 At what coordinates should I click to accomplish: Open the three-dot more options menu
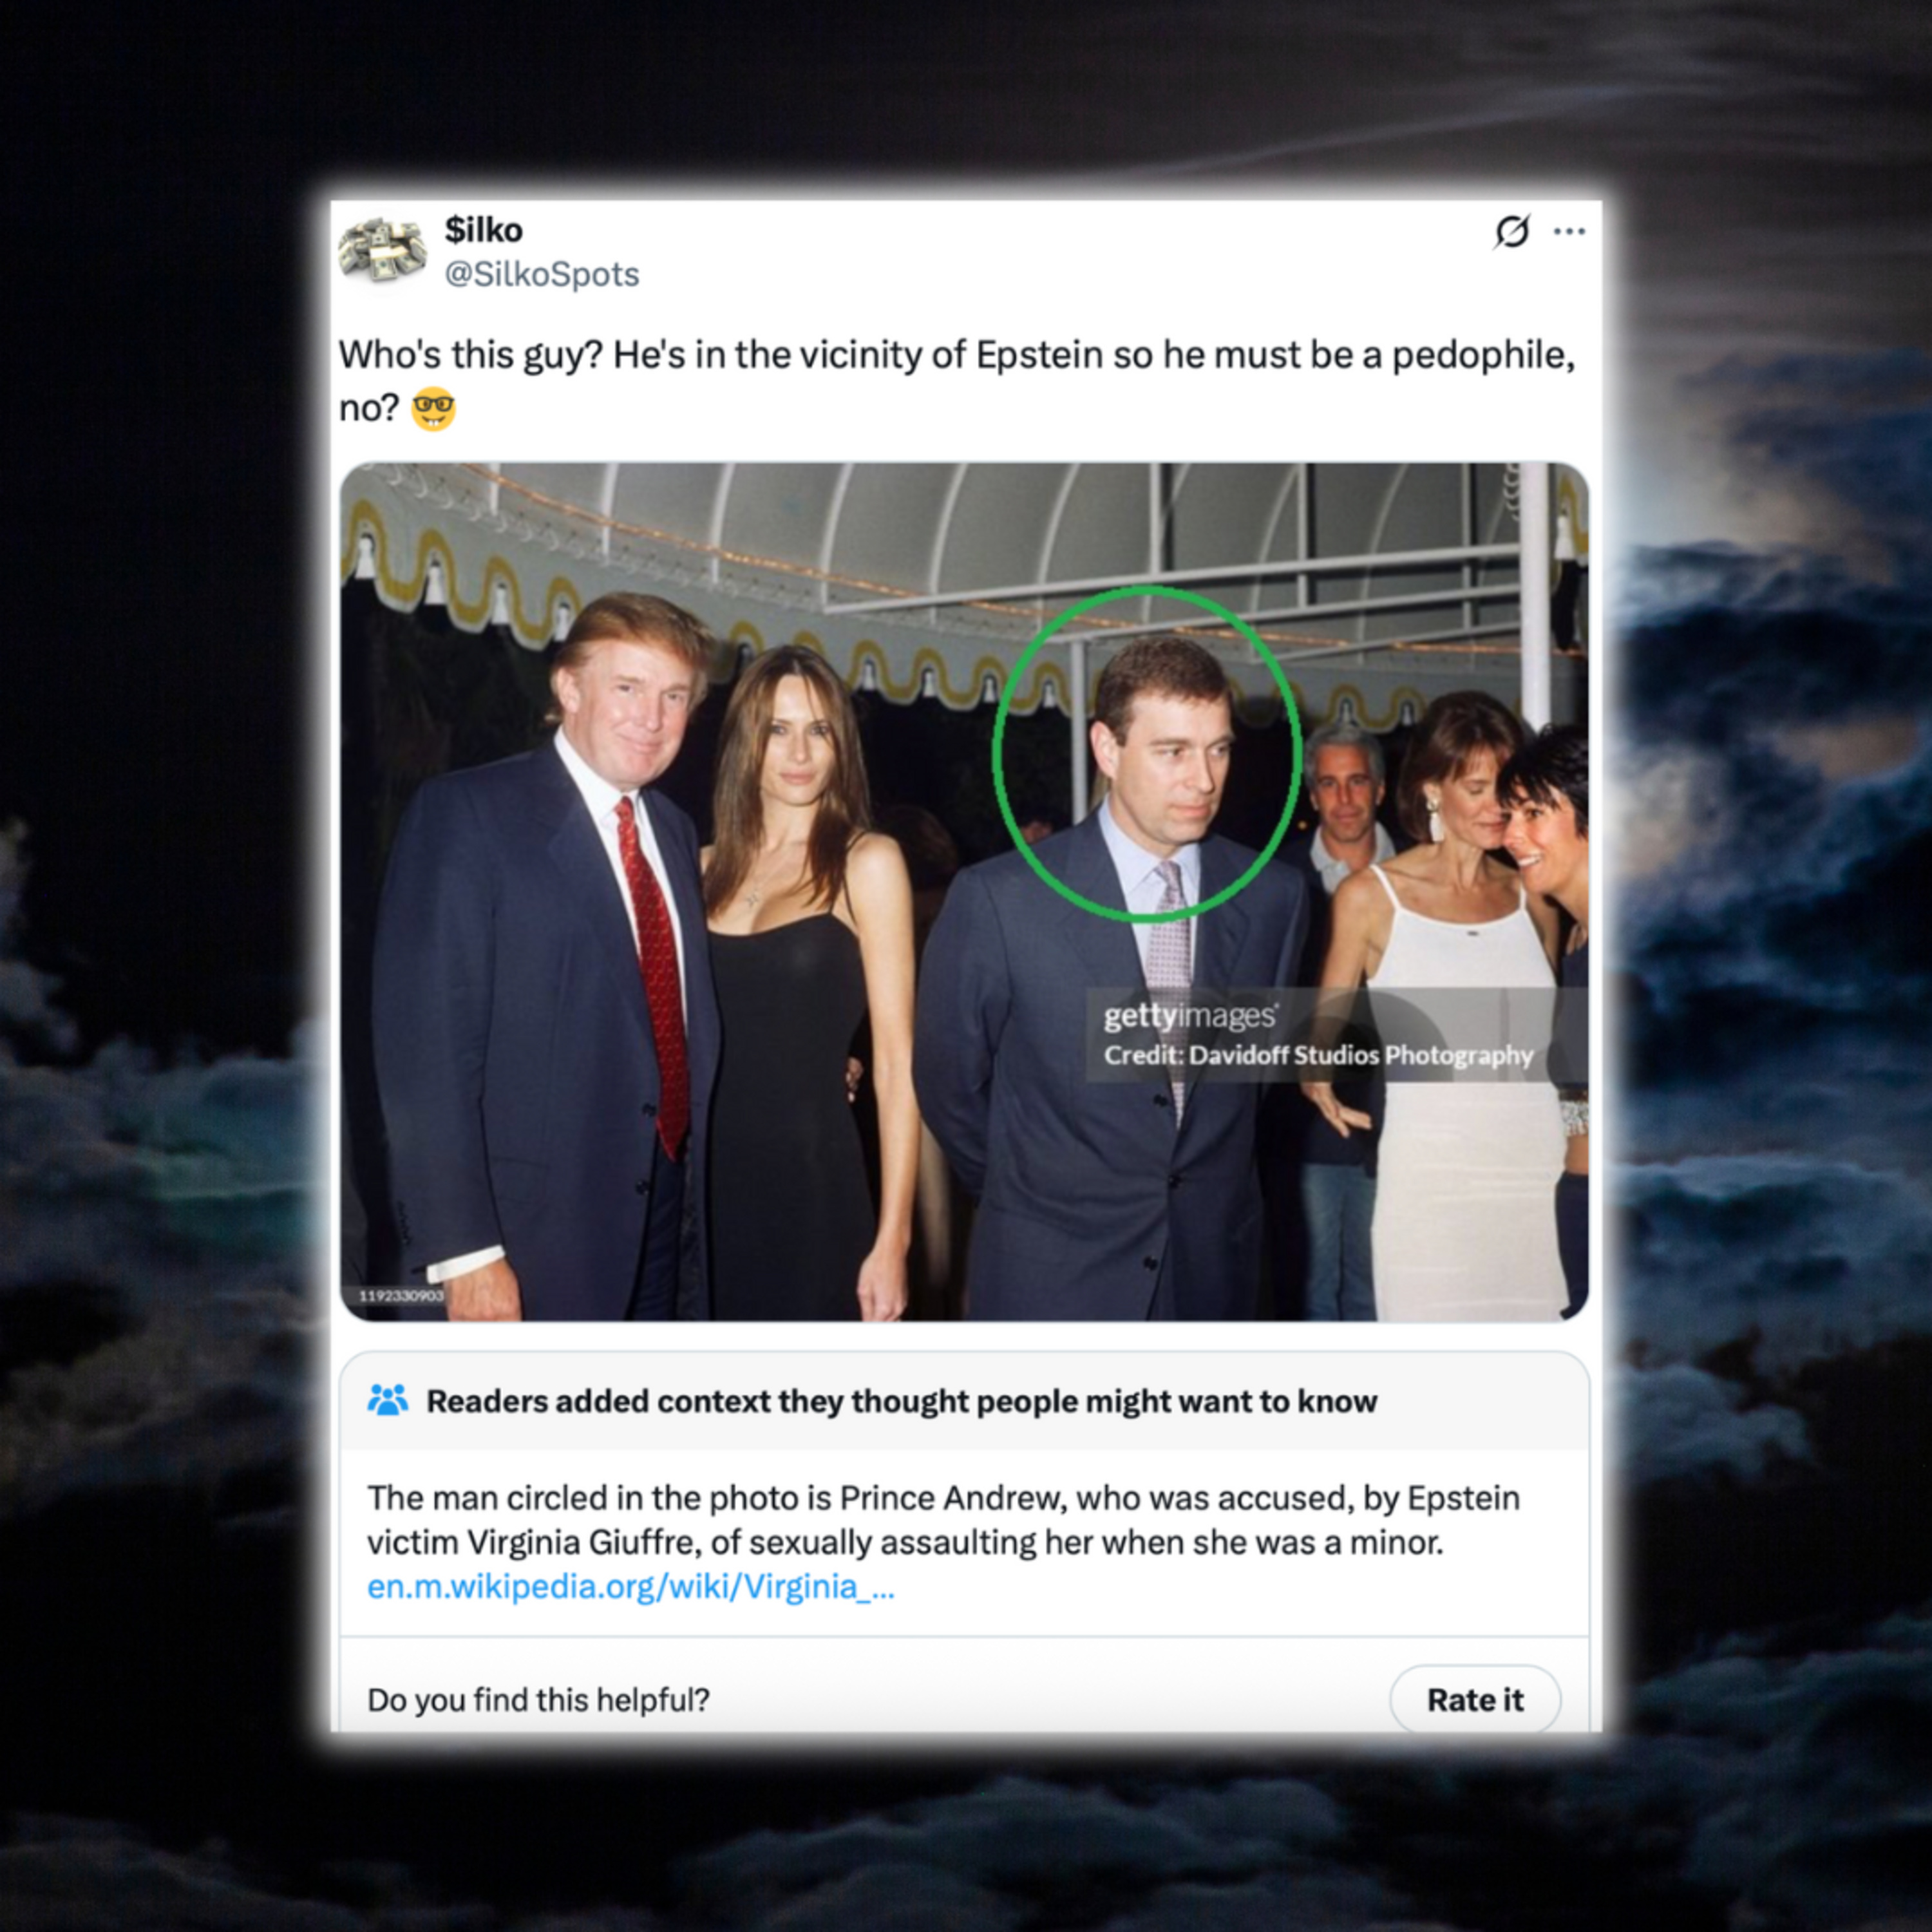(1569, 232)
